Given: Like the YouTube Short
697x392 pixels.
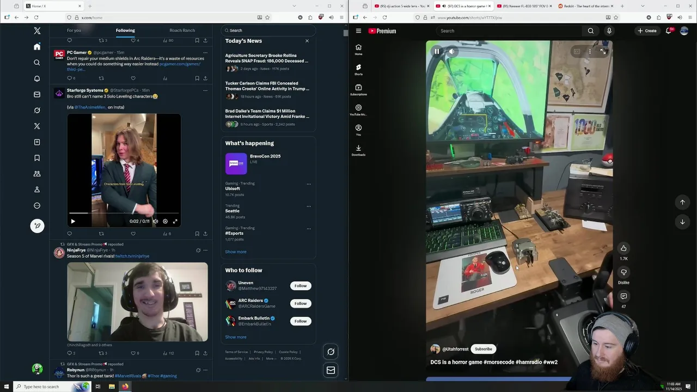Looking at the screenshot, I should pyautogui.click(x=623, y=248).
